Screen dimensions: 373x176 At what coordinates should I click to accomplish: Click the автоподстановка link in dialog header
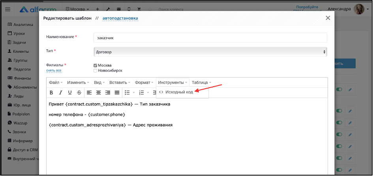[120, 18]
